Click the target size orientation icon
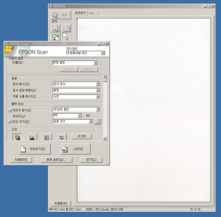 (98, 121)
